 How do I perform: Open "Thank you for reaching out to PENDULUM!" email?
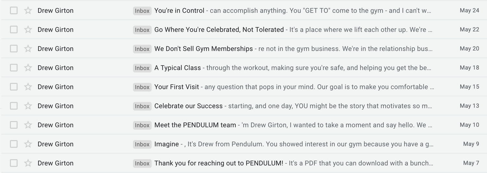coord(219,163)
